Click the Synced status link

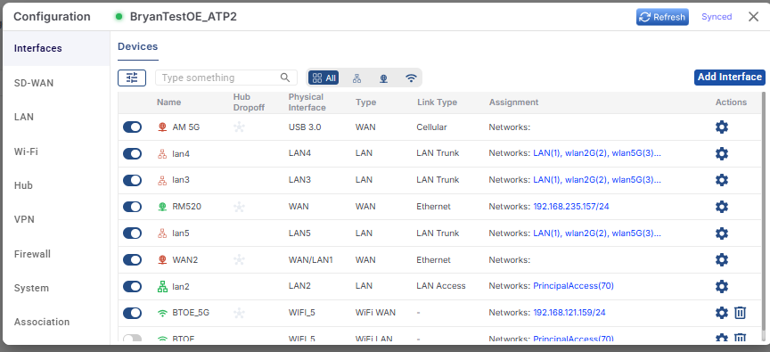point(717,17)
